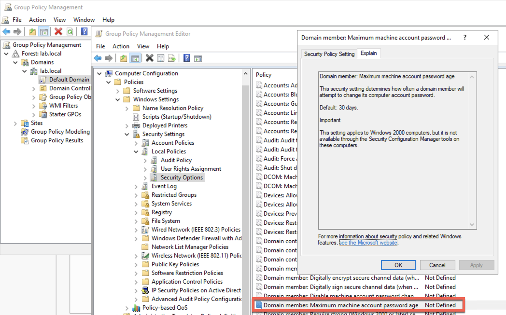This screenshot has height=315, width=506.
Task: Open the View menu in Policy Editor
Action: pyautogui.click(x=143, y=46)
